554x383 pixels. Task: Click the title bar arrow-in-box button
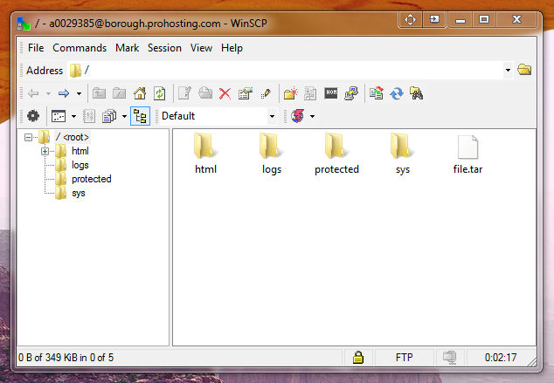[434, 19]
